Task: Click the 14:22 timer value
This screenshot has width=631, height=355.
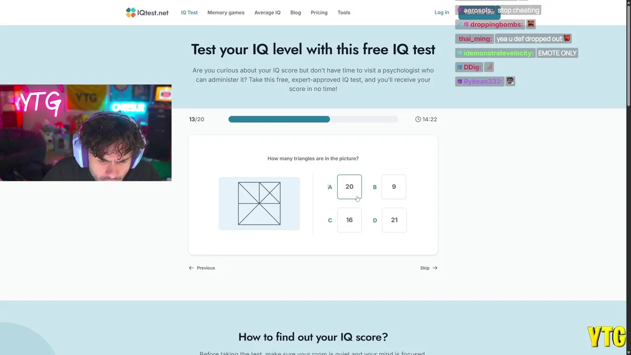Action: click(x=430, y=119)
